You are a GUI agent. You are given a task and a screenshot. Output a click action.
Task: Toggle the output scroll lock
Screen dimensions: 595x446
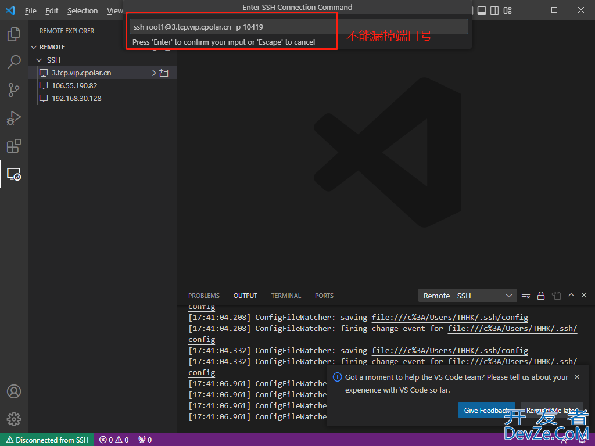pos(541,296)
